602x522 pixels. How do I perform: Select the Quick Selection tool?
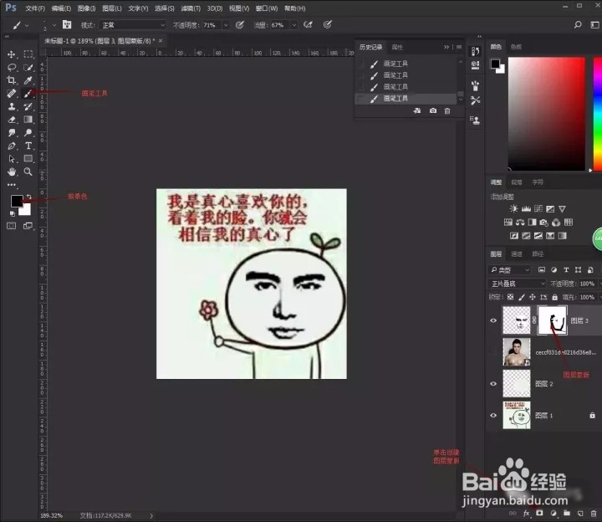(28, 67)
